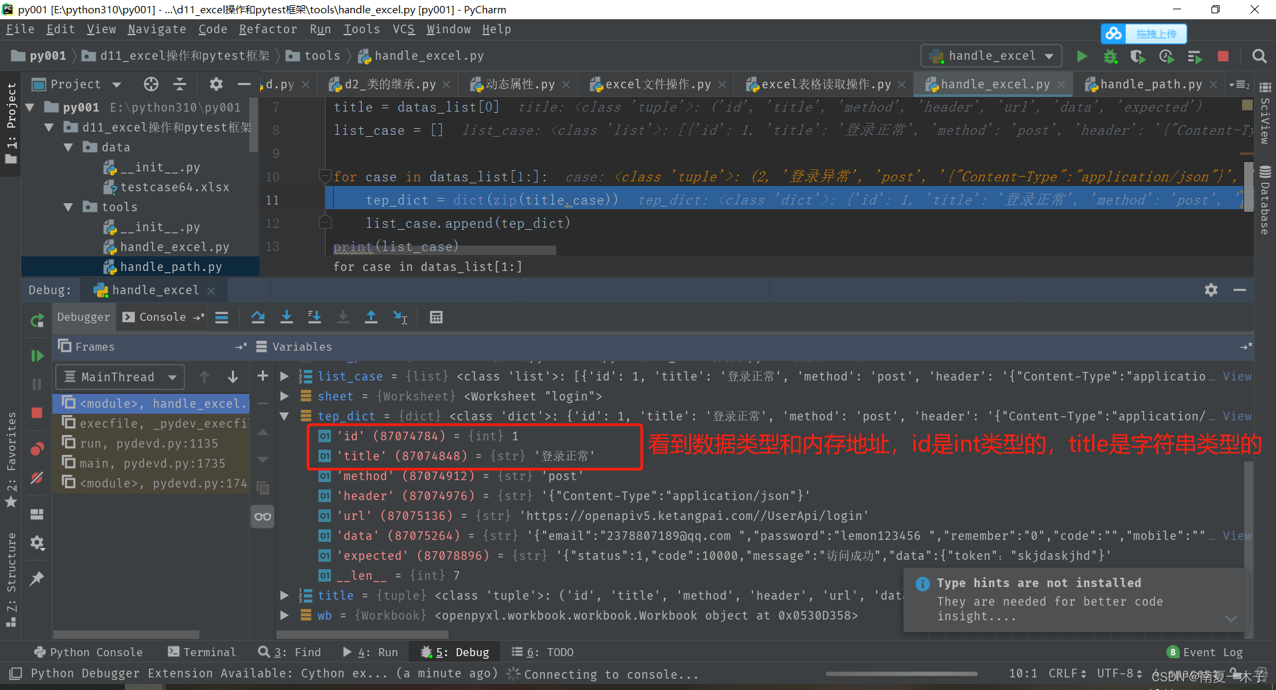Run with coverage shield icon
The image size is (1276, 690).
(1138, 56)
